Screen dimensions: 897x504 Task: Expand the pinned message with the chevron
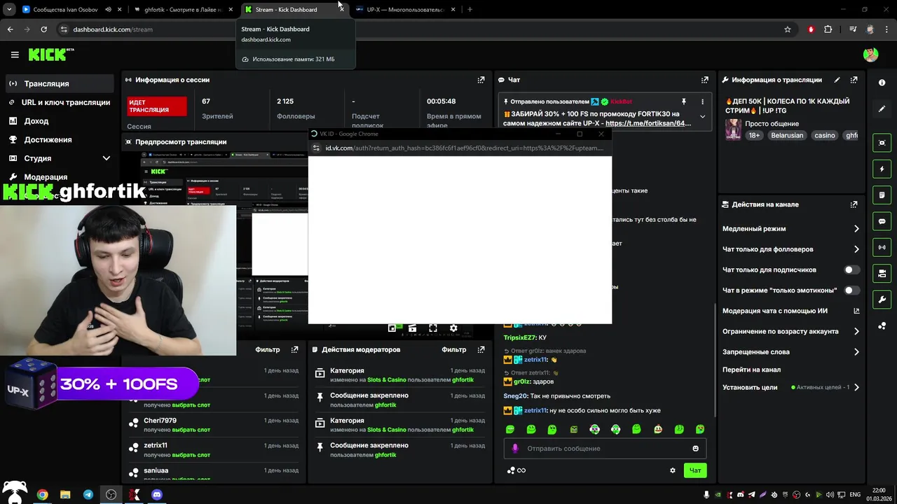pyautogui.click(x=703, y=117)
